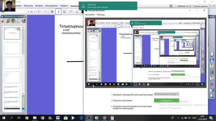Viewport: 216px width, 121px height.
Task: Open the Настройки menu in OBS window
Action: 90,15
